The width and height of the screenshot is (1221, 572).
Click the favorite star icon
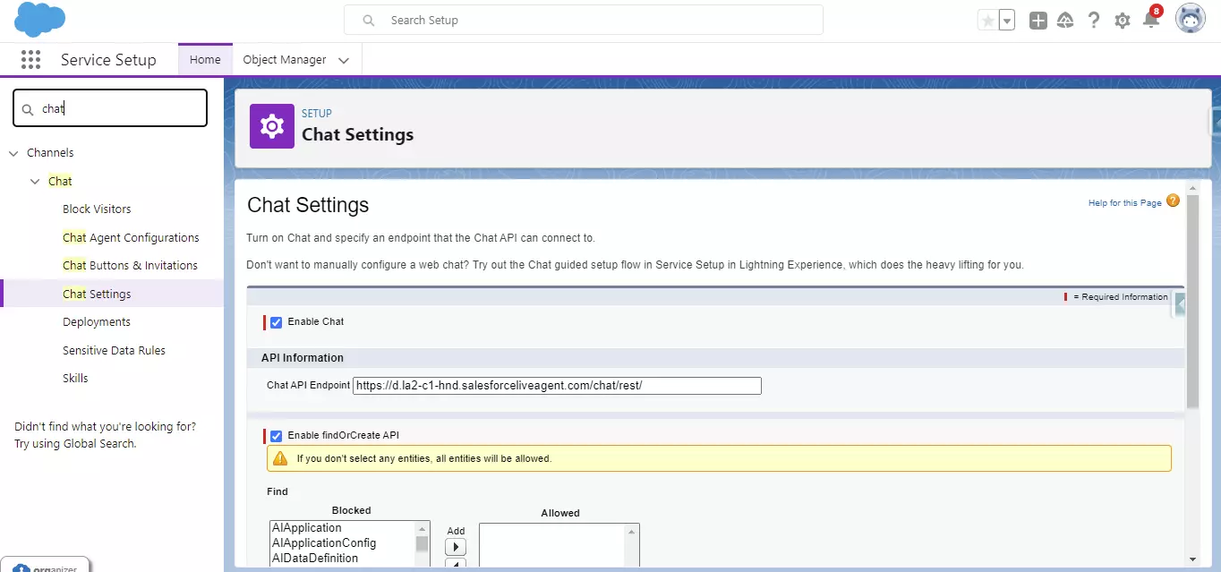point(990,19)
